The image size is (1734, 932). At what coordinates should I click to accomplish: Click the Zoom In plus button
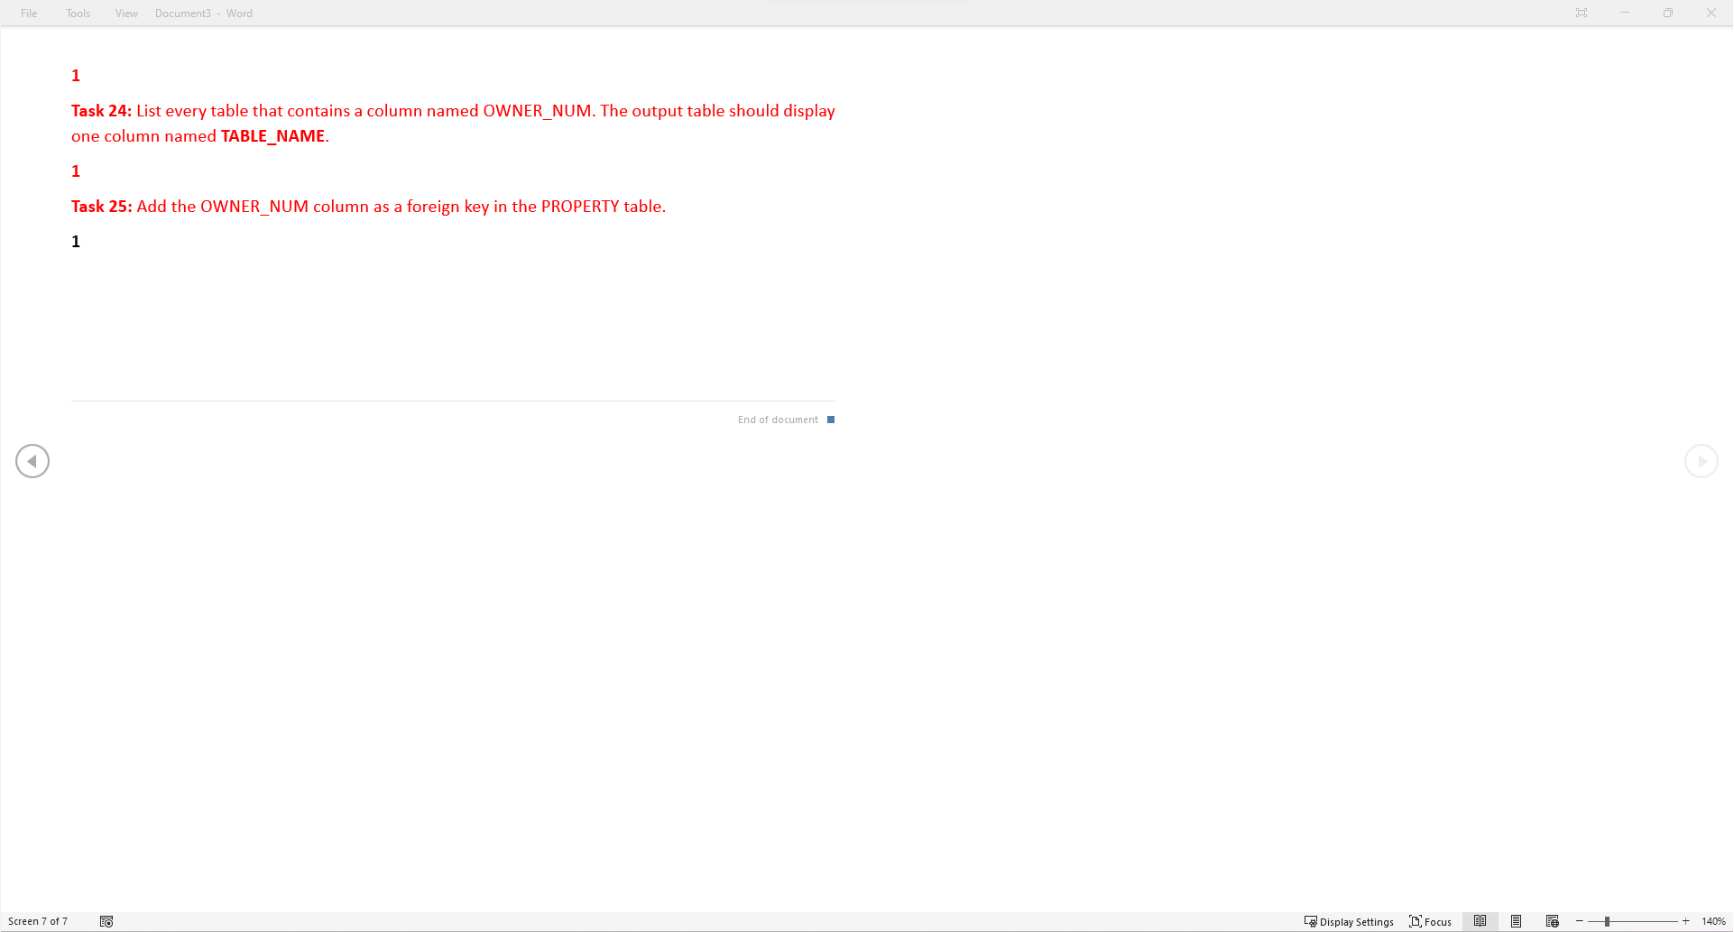[x=1686, y=920]
